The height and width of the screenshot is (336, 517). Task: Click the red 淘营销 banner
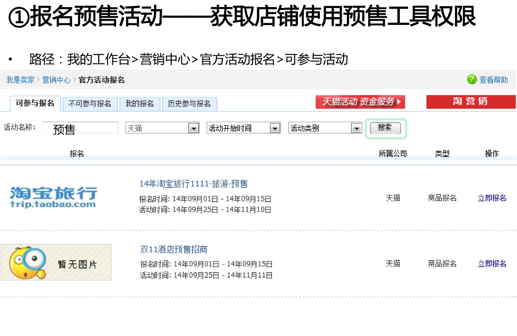(471, 102)
